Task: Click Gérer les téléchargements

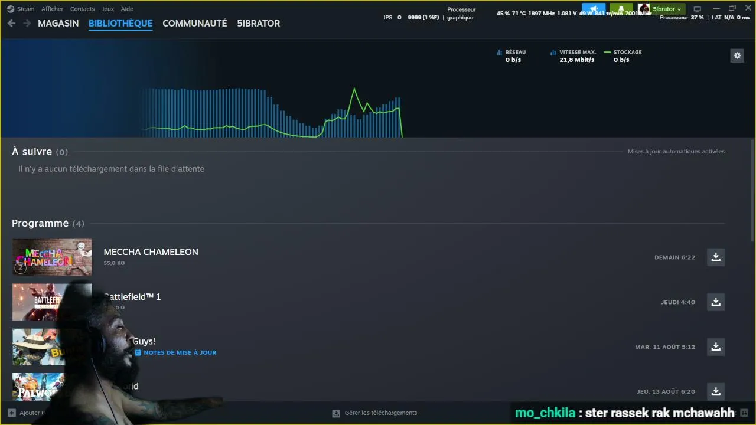Action: 381,413
